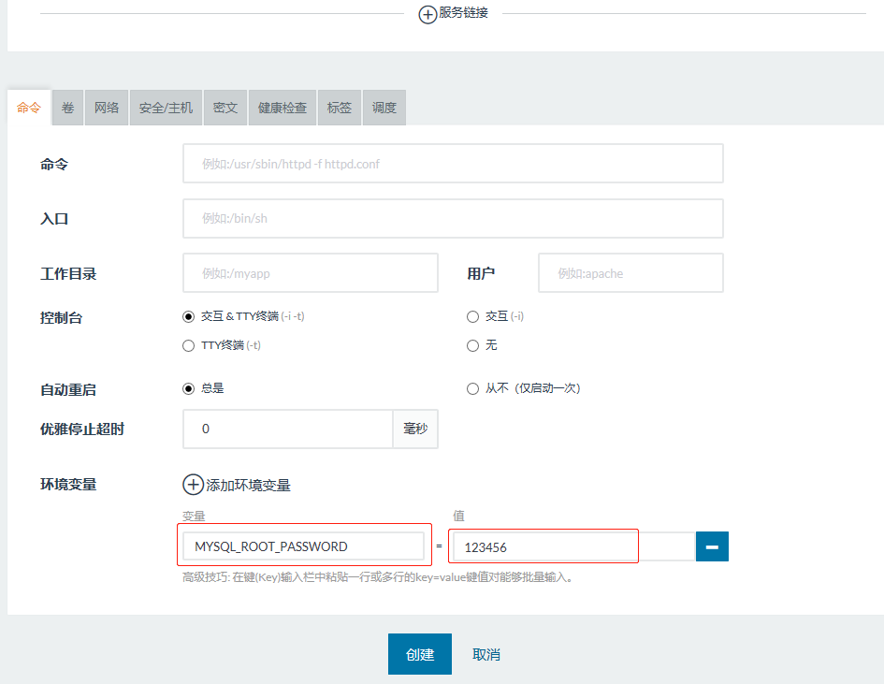
Task: Click the plus icon beside 服务链接
Action: pyautogui.click(x=428, y=14)
